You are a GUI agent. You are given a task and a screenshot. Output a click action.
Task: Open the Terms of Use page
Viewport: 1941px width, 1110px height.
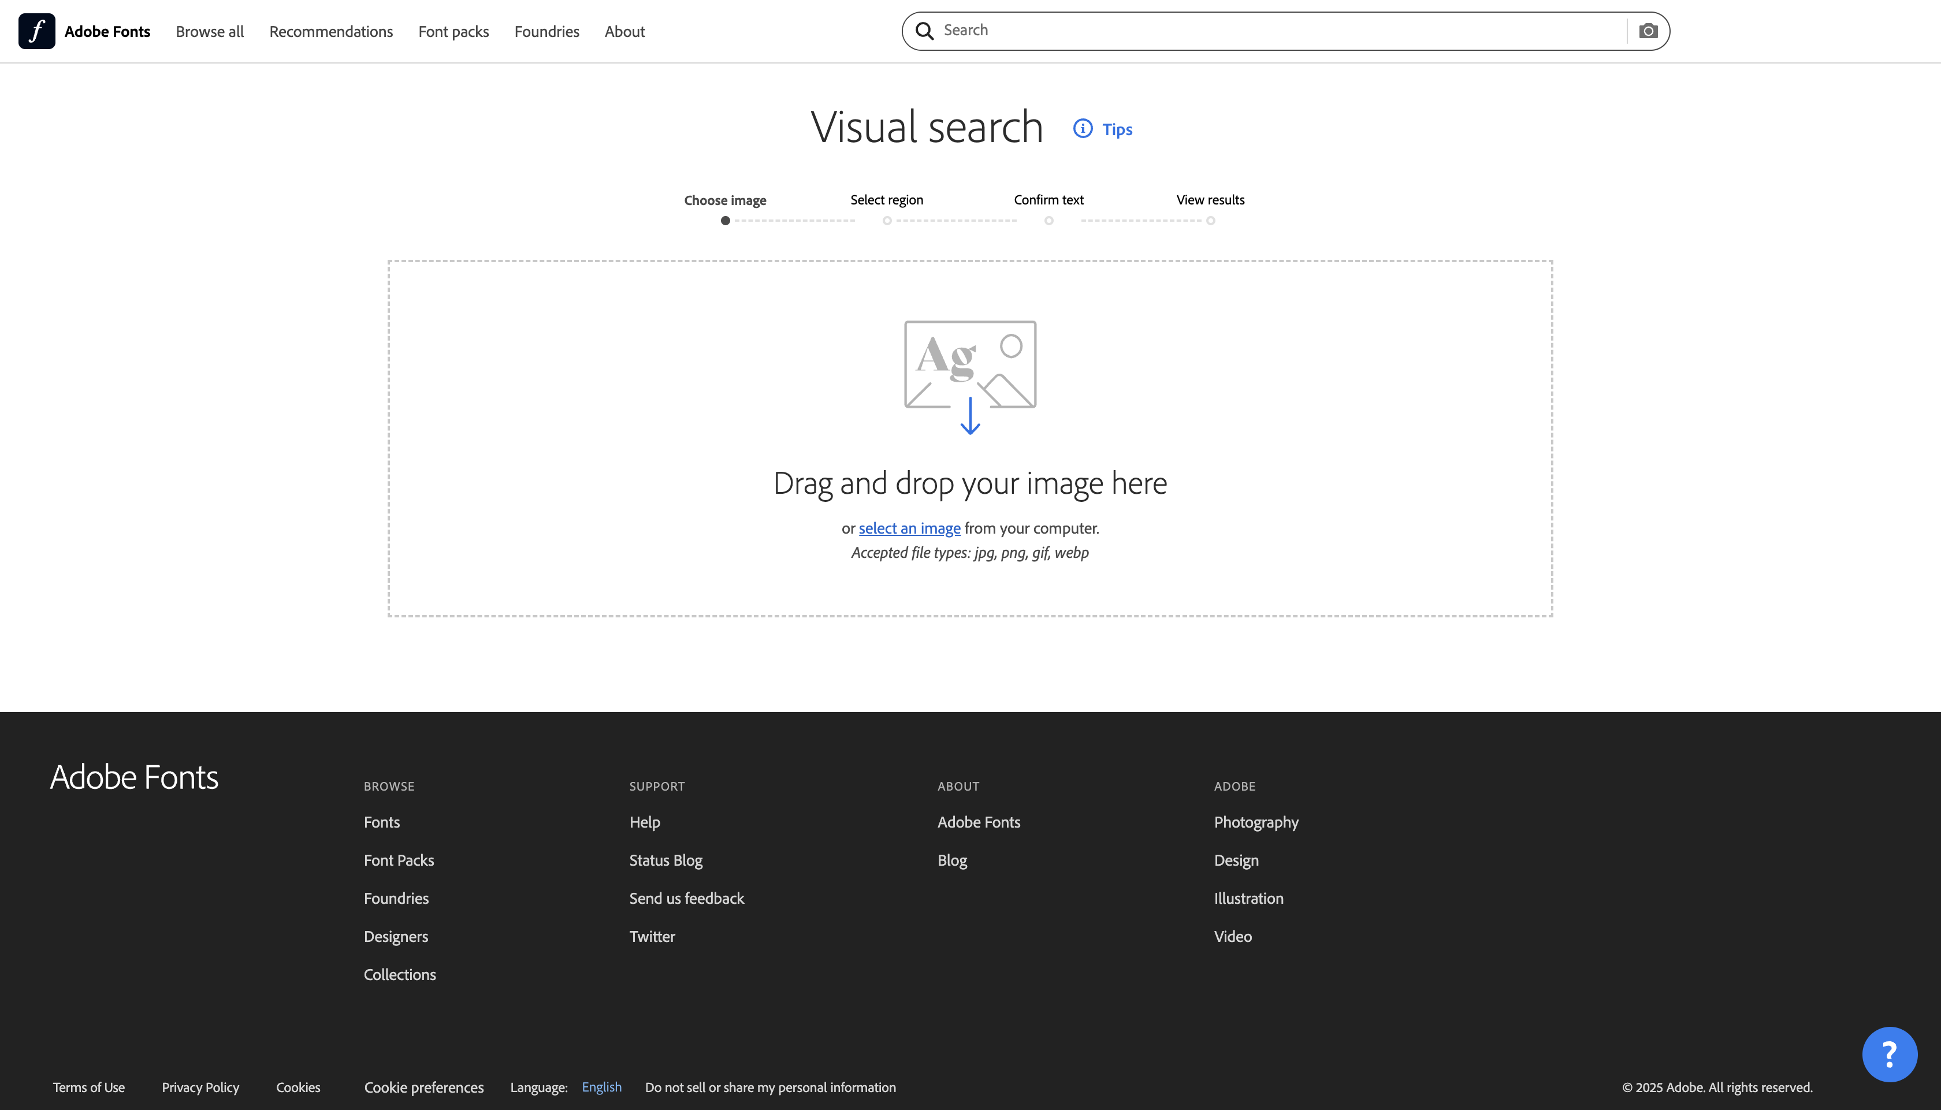[88, 1087]
